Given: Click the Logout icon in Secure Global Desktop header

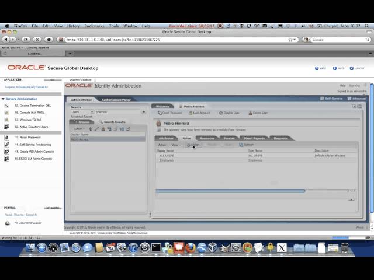Looking at the screenshot, I should 351,68.
